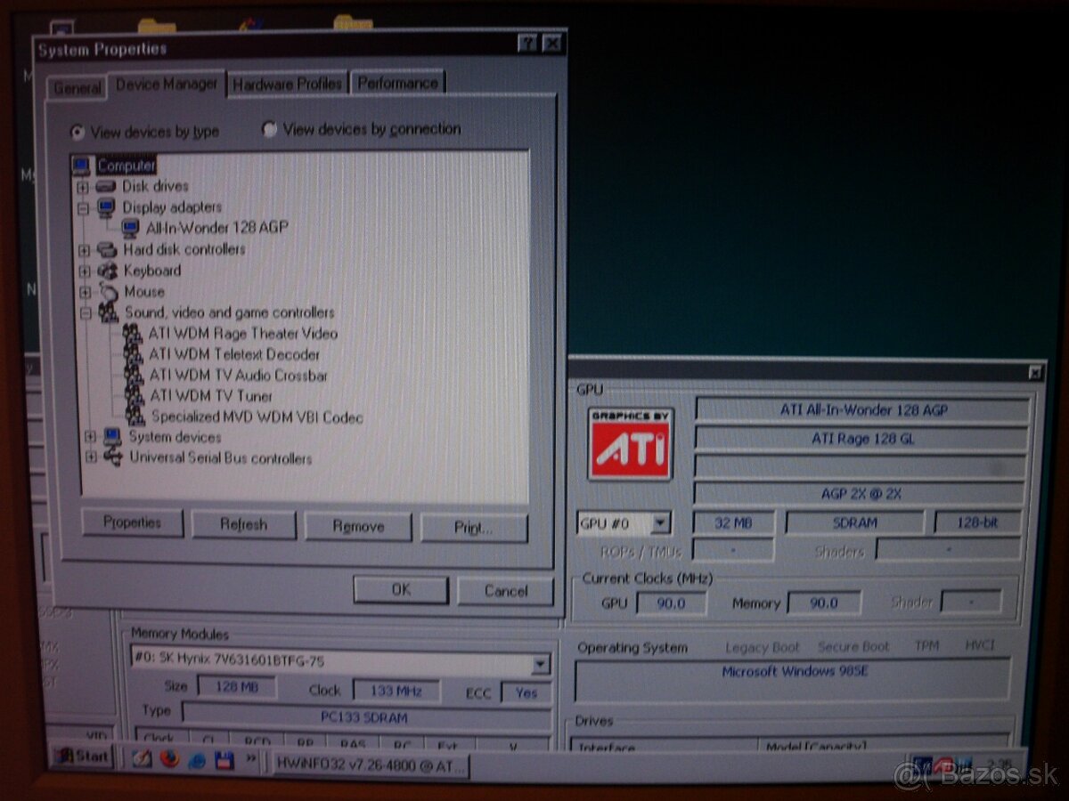This screenshot has height=801, width=1069.
Task: Select View devices by connection
Action: [269, 130]
